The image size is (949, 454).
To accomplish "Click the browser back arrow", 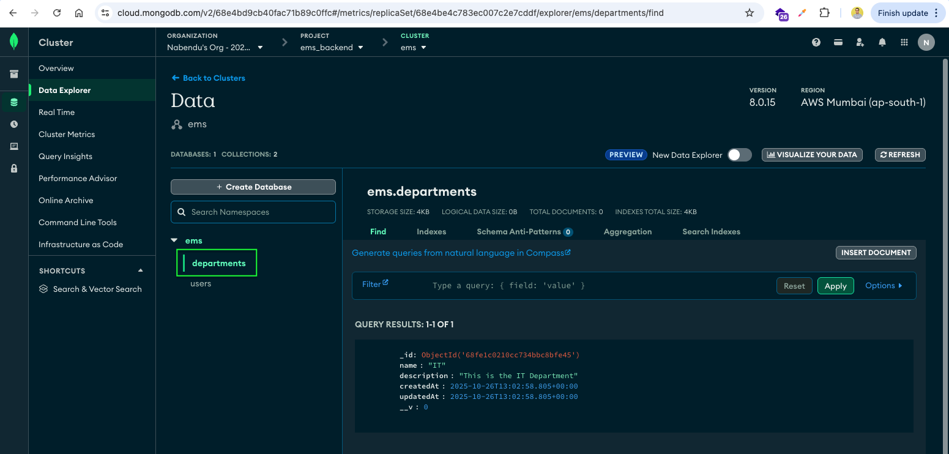I will 13,13.
